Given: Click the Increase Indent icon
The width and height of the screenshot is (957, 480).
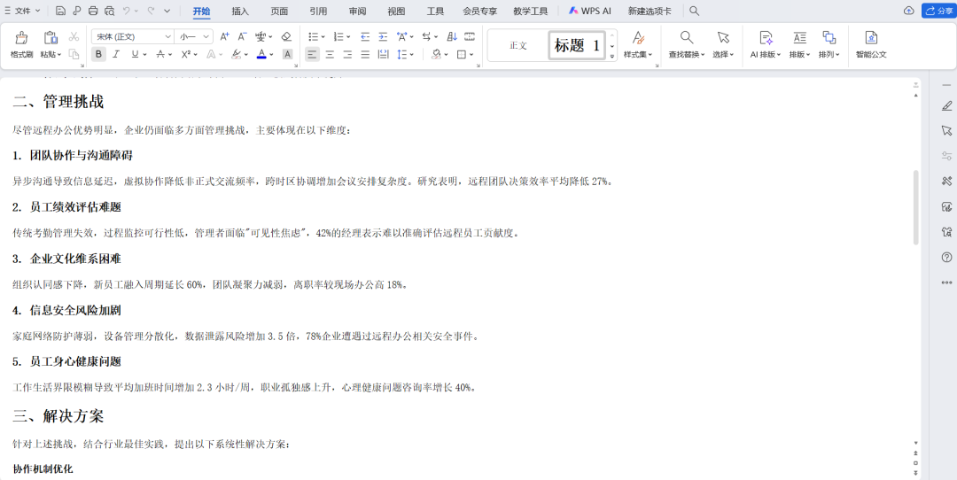Looking at the screenshot, I should 383,36.
